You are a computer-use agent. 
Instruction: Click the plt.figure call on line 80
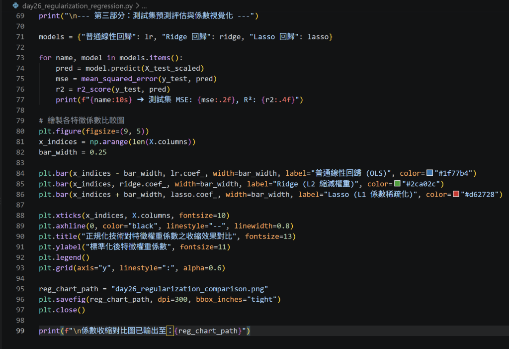[60, 131]
